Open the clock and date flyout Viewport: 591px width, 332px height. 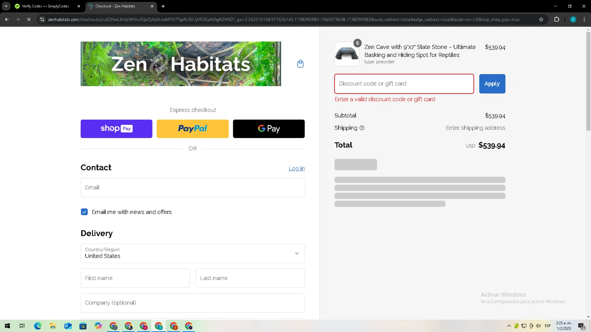point(564,326)
